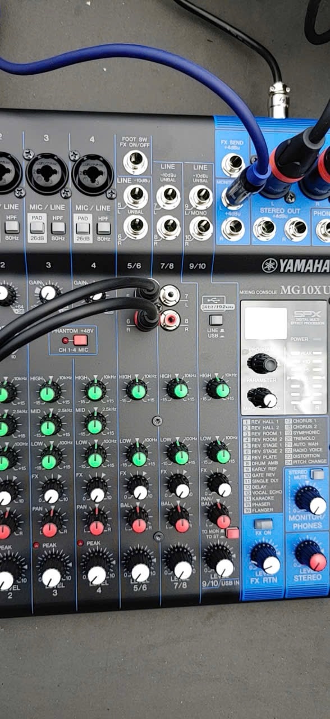Toggle the red PHANTOM +48V switch
Viewport: 330px width, 719px height.
(81, 340)
